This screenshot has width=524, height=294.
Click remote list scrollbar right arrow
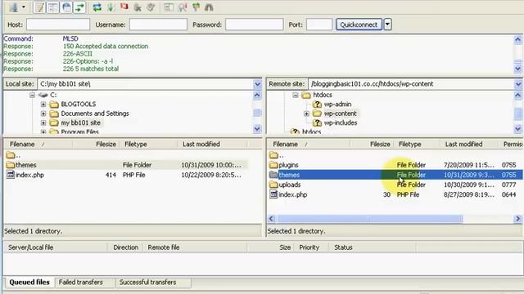point(518,219)
